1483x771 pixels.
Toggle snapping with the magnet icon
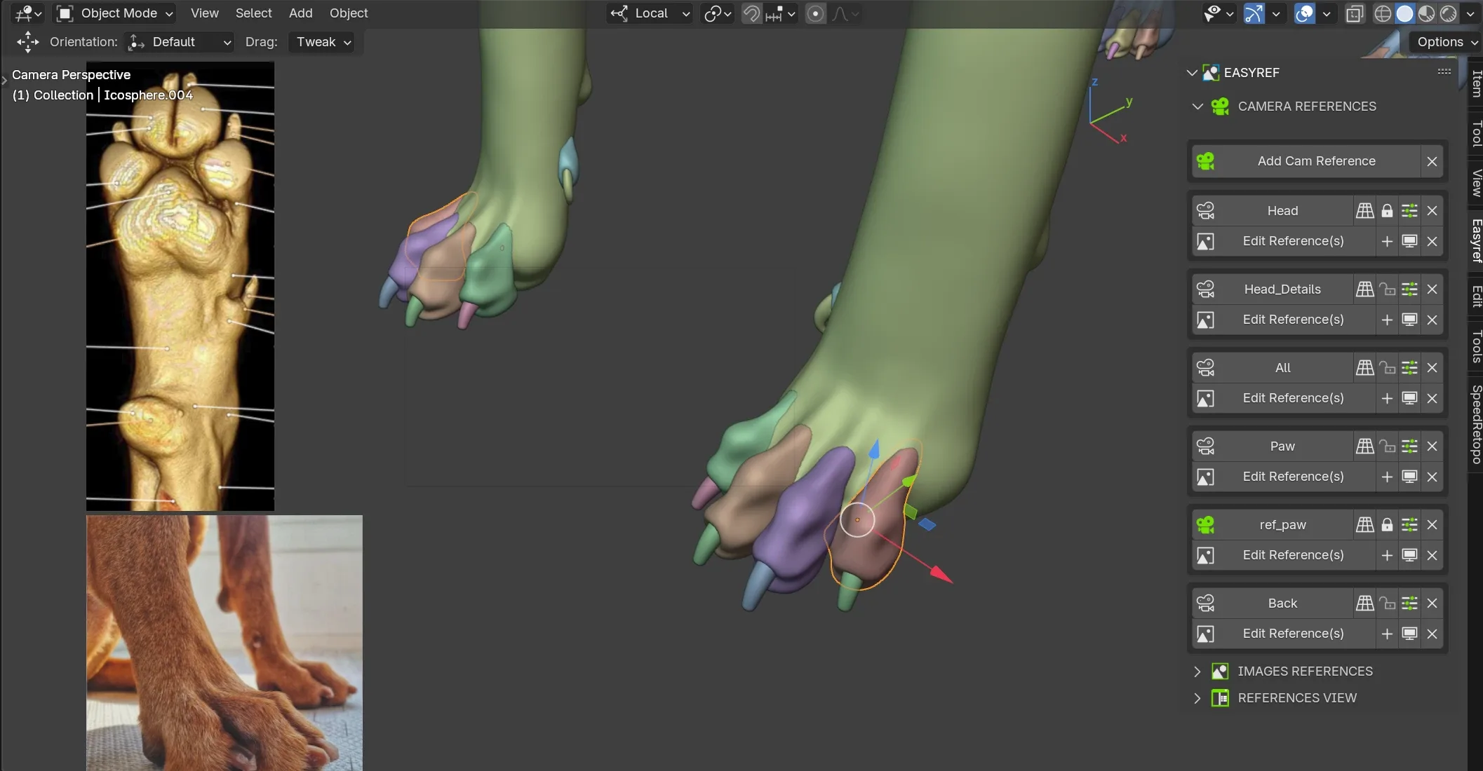pyautogui.click(x=751, y=13)
